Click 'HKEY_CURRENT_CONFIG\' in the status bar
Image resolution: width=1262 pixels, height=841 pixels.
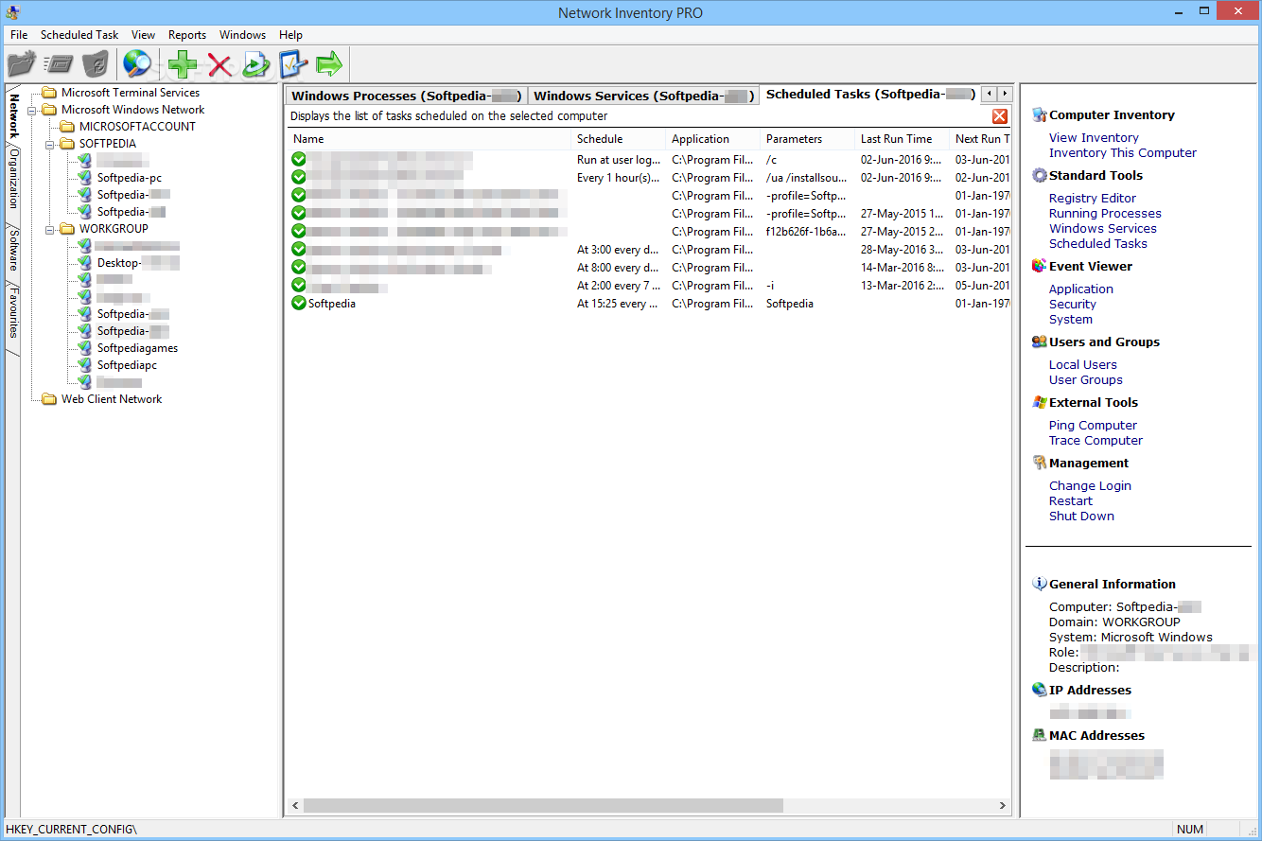pos(71,830)
